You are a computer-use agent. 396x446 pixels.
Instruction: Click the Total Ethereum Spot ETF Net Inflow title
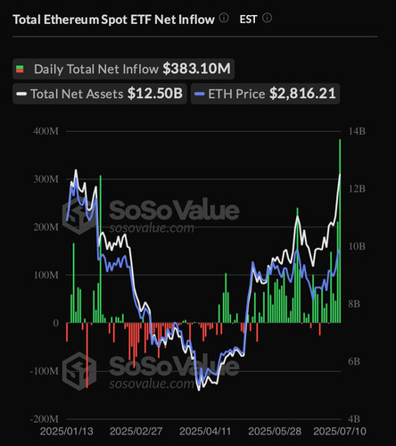[x=113, y=20]
